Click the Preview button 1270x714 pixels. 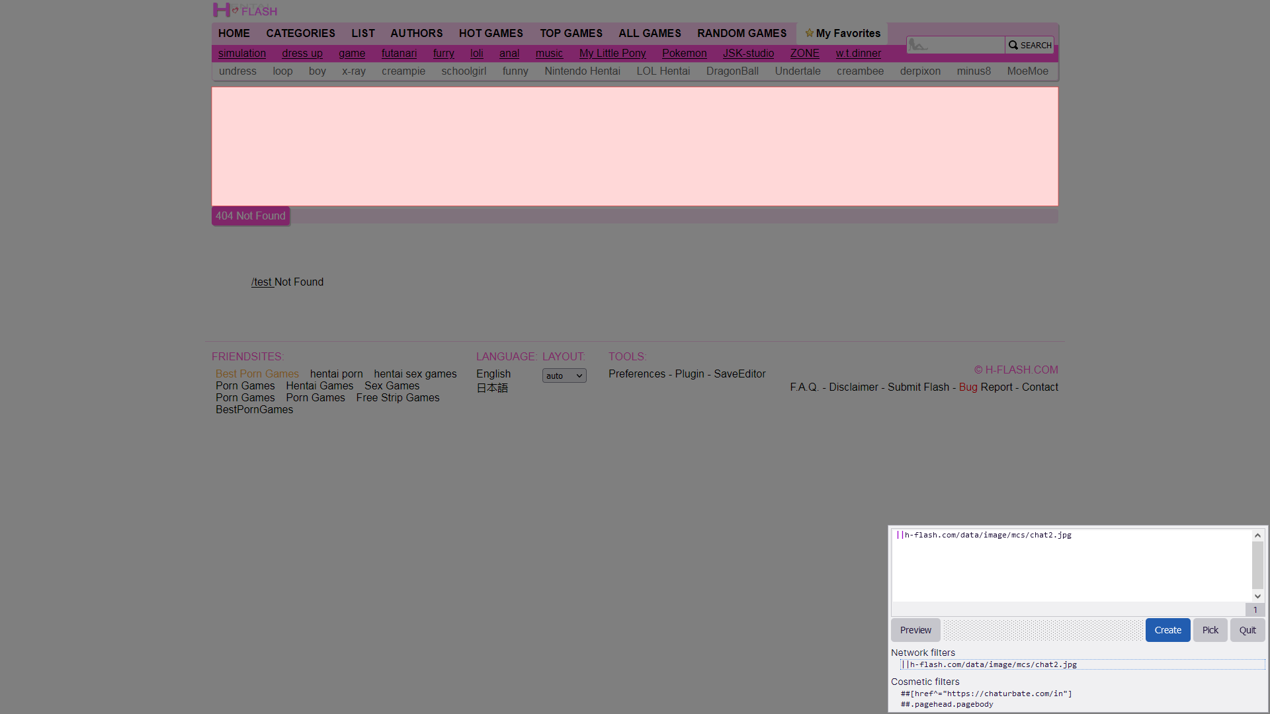(x=915, y=630)
